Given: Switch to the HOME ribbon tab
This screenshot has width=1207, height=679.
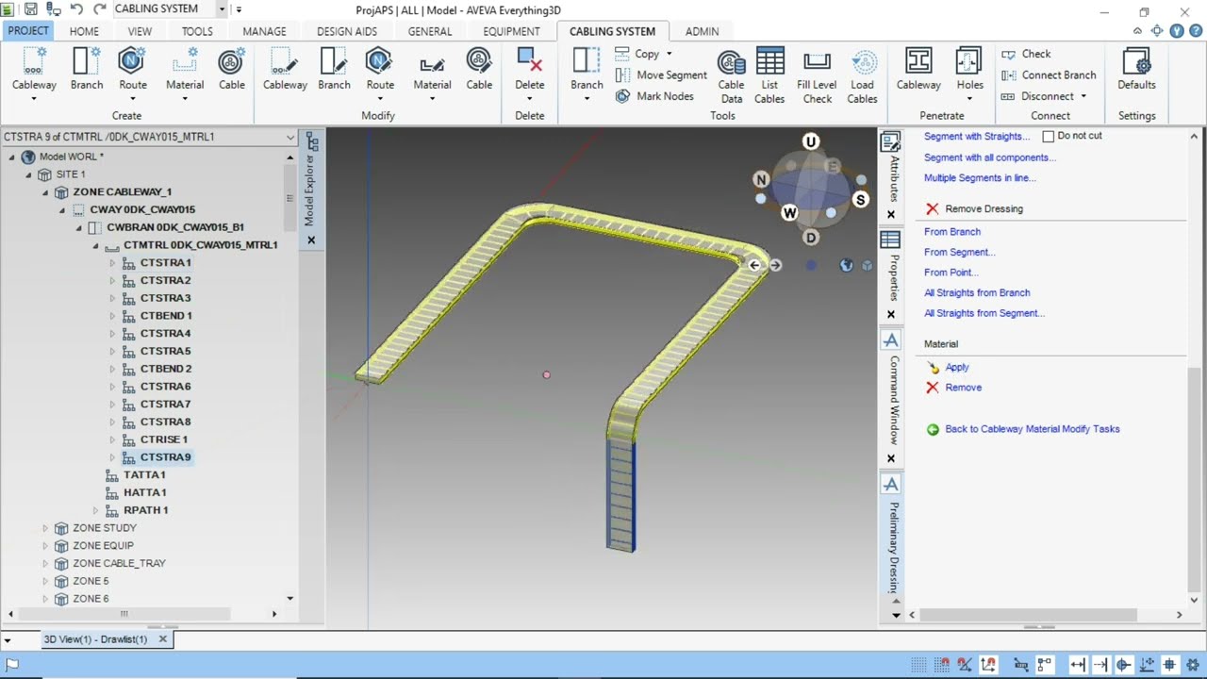Looking at the screenshot, I should click(x=84, y=31).
